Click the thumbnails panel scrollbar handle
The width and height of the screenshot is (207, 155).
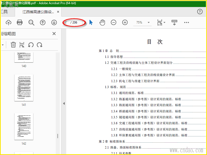point(58,136)
